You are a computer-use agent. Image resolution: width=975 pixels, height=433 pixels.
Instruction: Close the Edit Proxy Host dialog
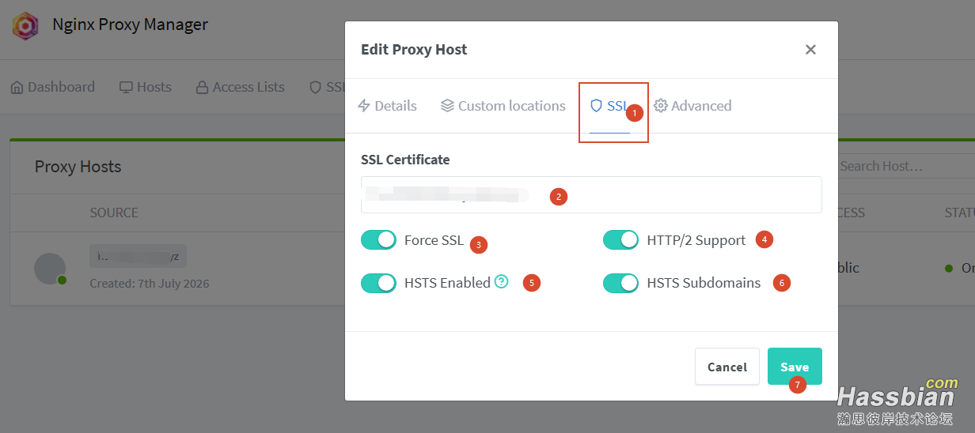click(810, 50)
